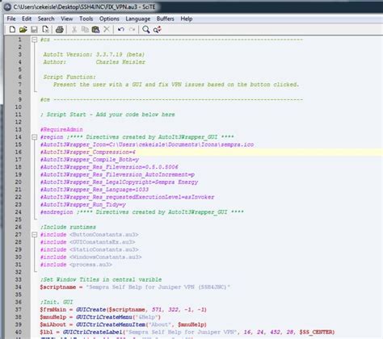383x339 pixels.
Task: Redo edit using toolbar arrow
Action: point(132,29)
